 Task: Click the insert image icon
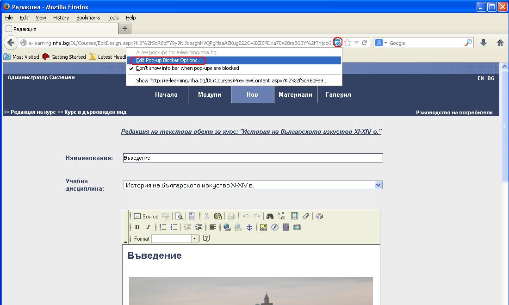click(263, 227)
